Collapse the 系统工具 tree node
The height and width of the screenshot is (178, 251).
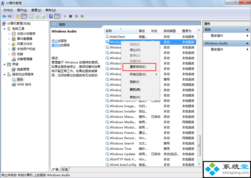[x=4, y=29]
